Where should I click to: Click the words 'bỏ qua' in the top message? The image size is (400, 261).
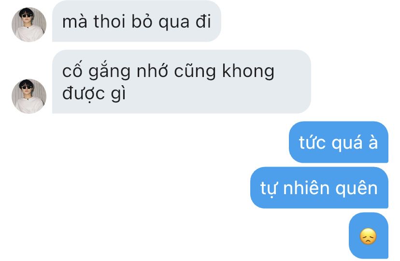tap(160, 21)
